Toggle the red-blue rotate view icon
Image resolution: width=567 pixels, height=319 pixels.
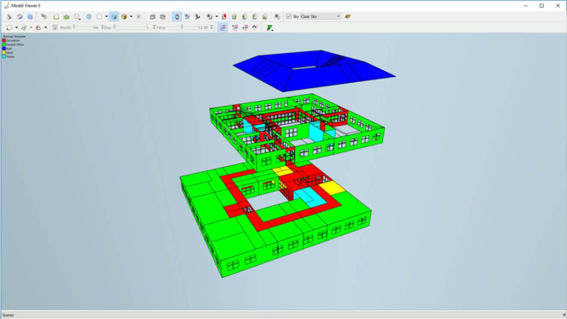tap(177, 16)
